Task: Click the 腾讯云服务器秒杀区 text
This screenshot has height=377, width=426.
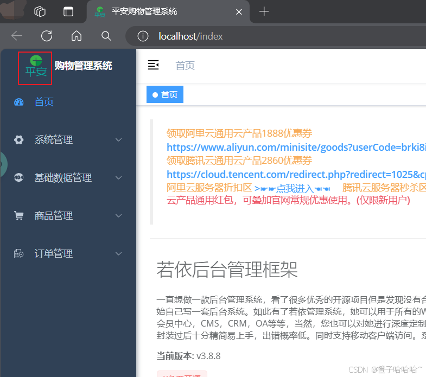Action: point(384,188)
